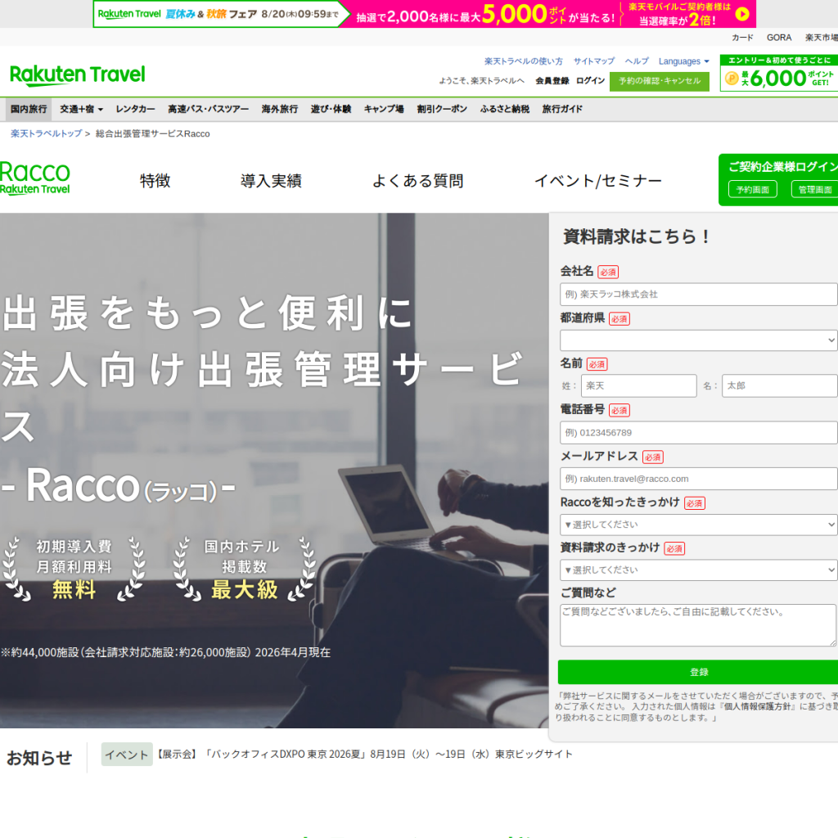Go to the 導入実績 section
The width and height of the screenshot is (838, 838).
click(x=271, y=181)
